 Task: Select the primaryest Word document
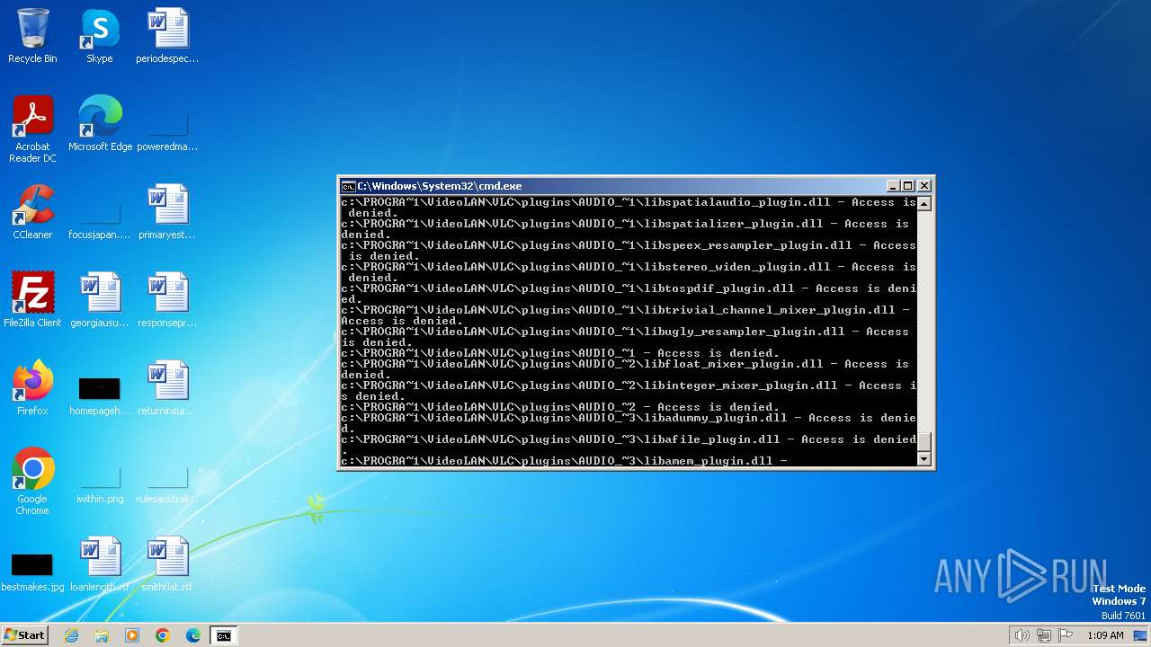coord(167,212)
